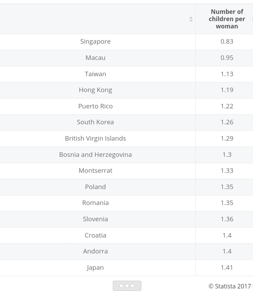Image resolution: width=253 pixels, height=295 pixels.
Task: Select the 1.41 value for Japan
Action: coord(227,268)
